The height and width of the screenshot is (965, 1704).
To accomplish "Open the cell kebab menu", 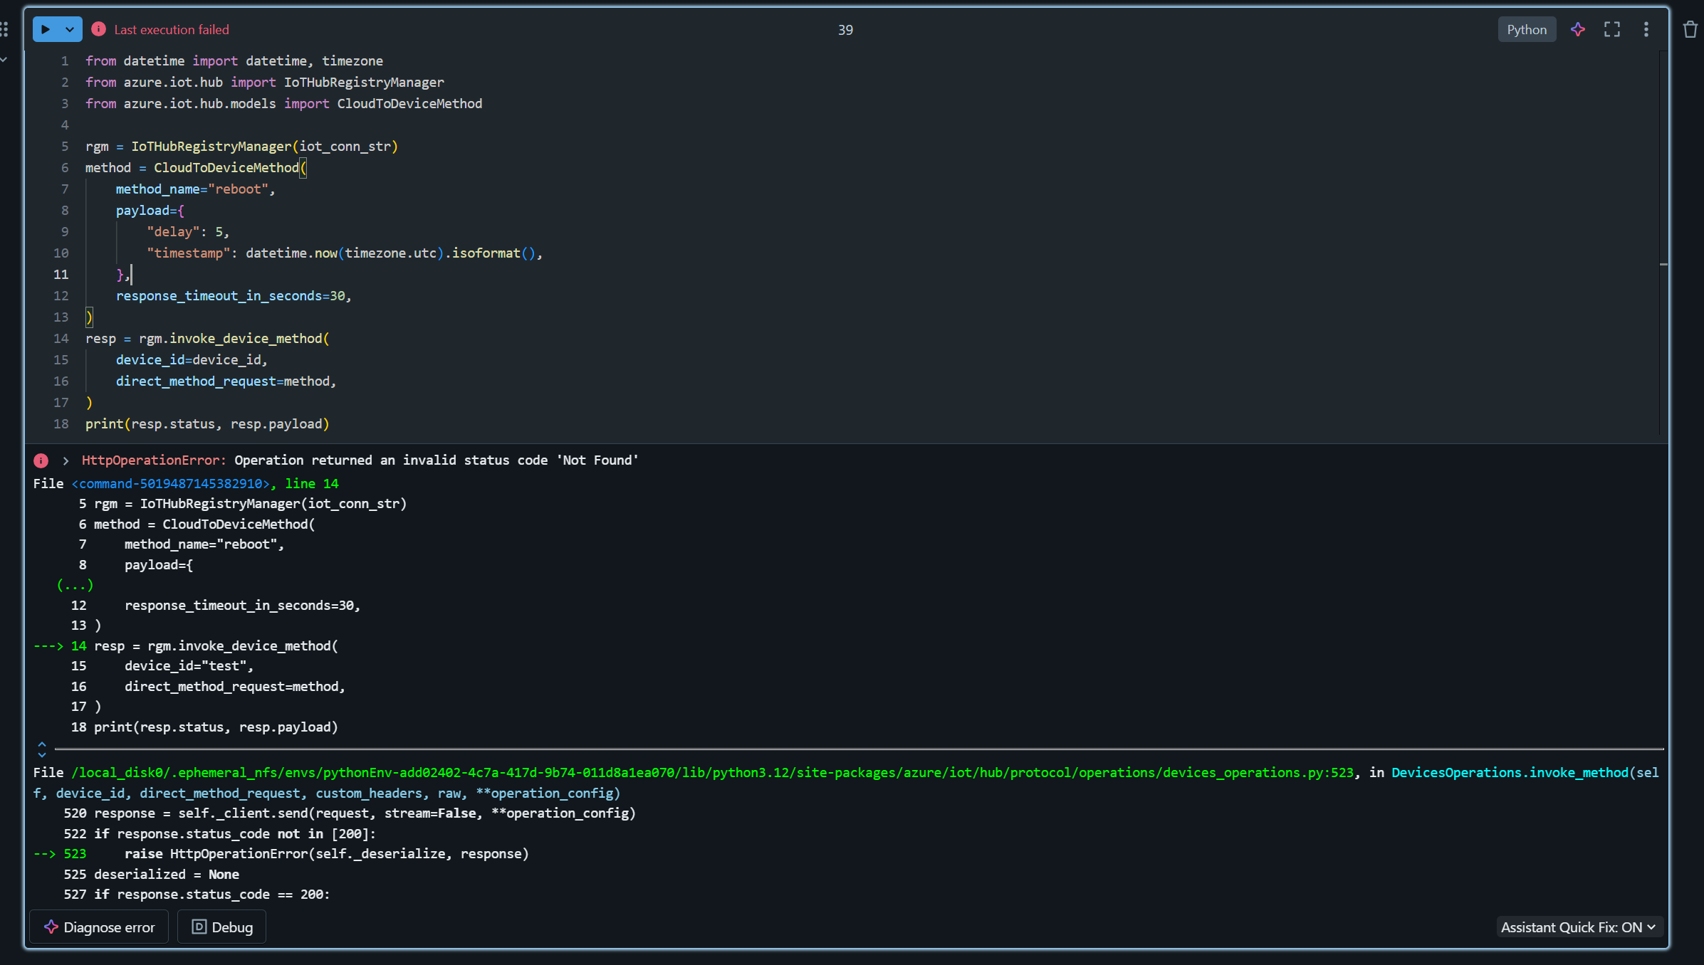I will point(1646,29).
